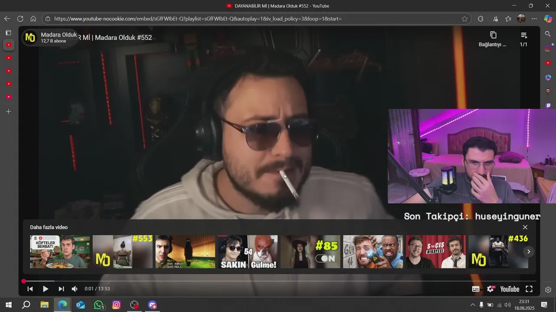This screenshot has height=312, width=556.
Task: Open the tab actions menu icon
Action: [8, 32]
